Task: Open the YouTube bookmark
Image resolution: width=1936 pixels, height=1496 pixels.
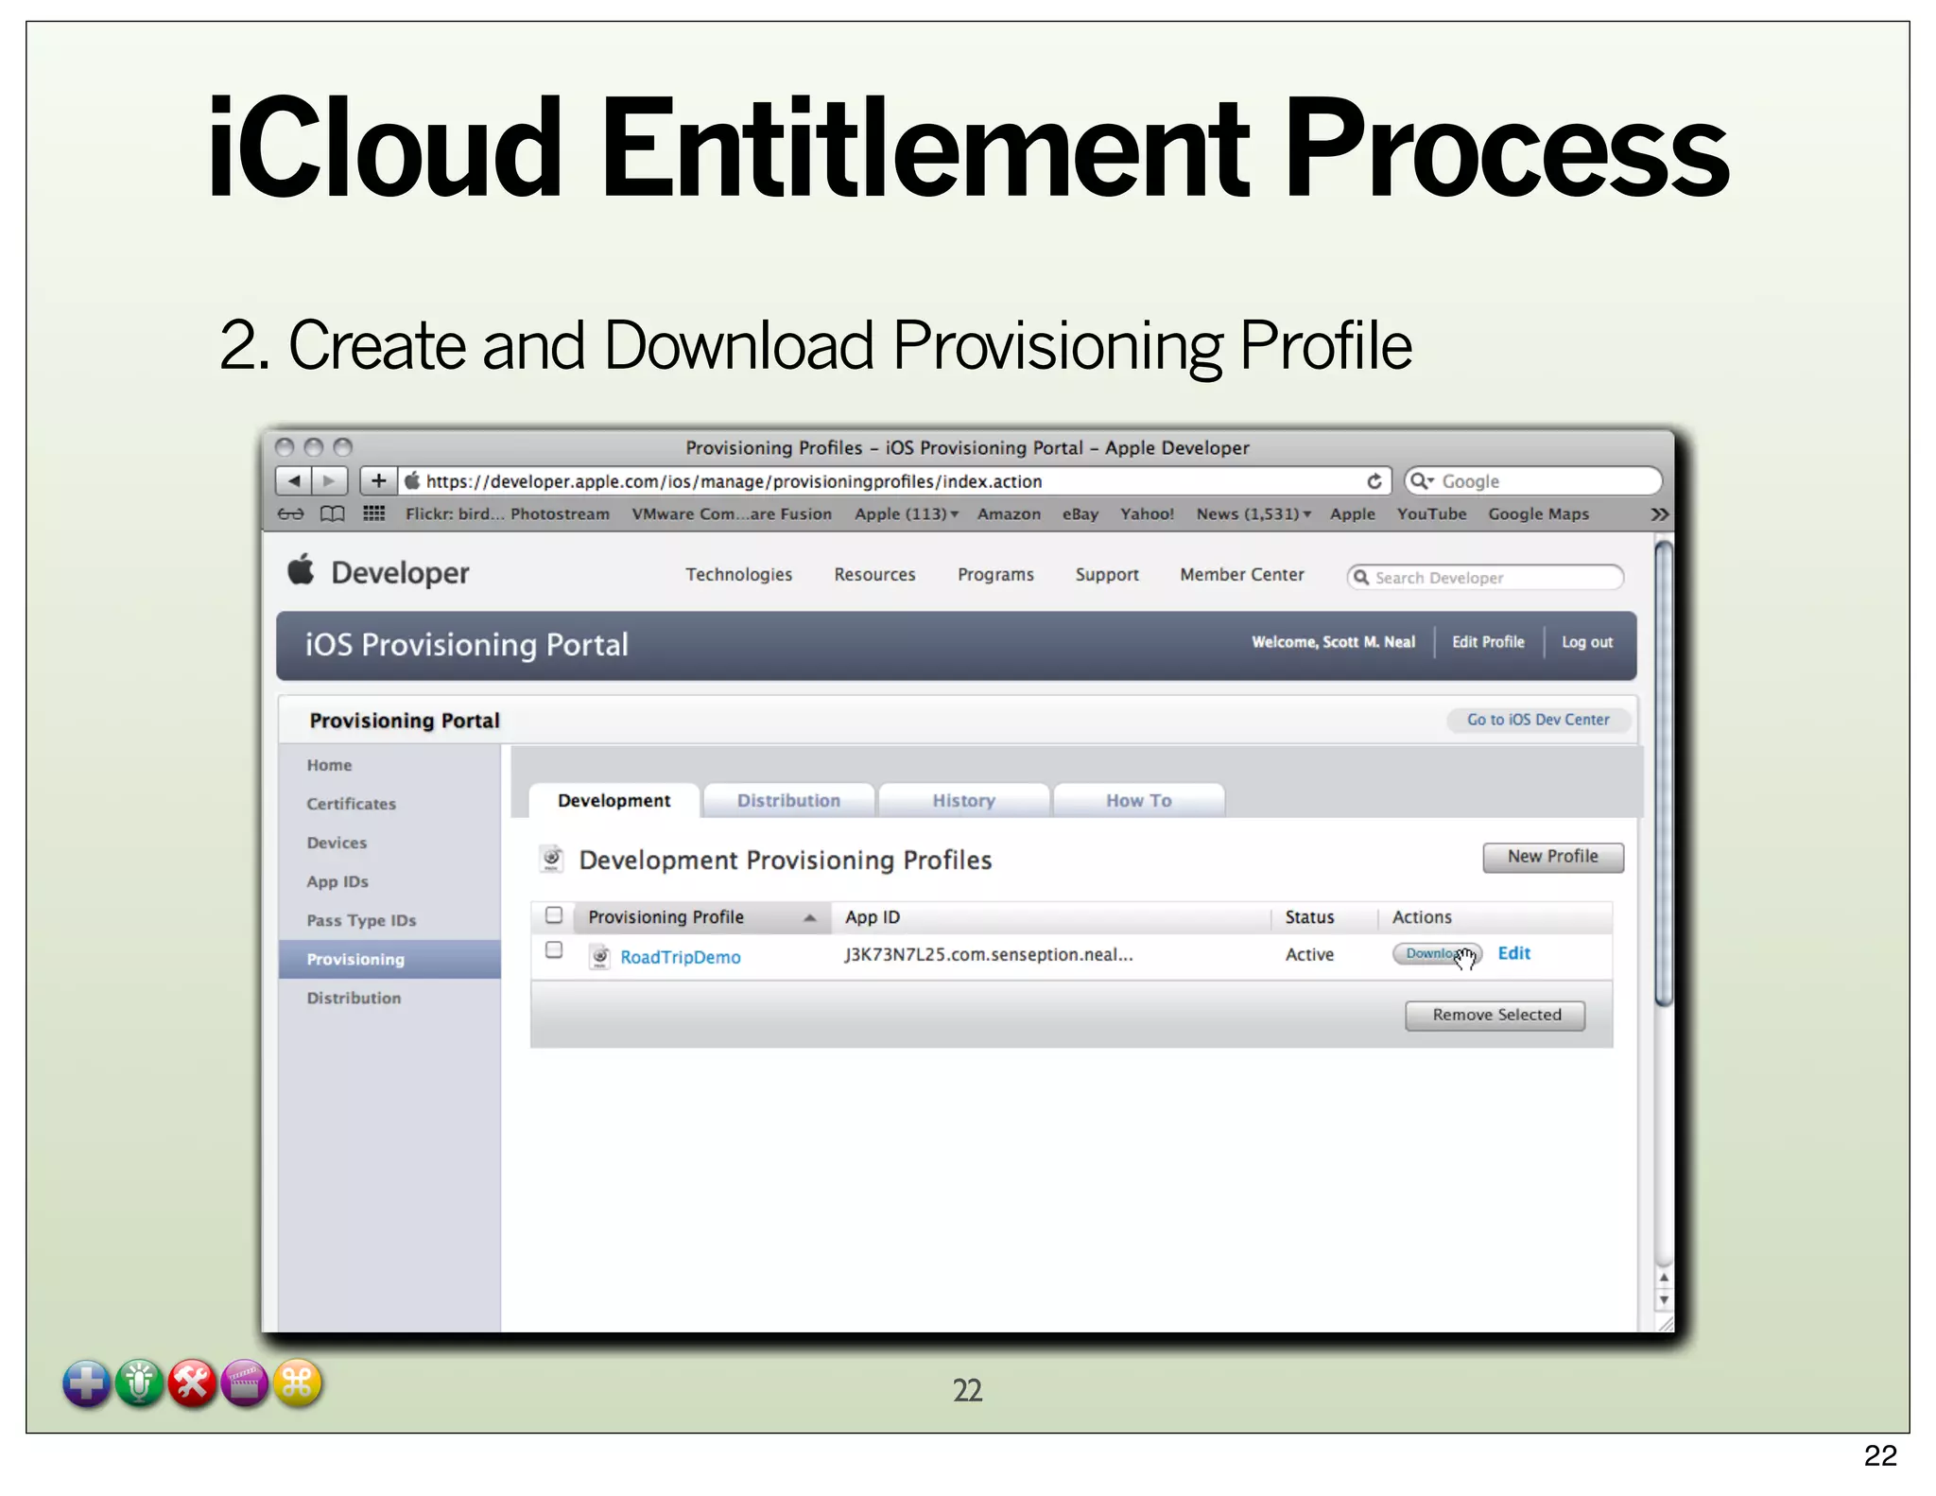Action: (1431, 513)
